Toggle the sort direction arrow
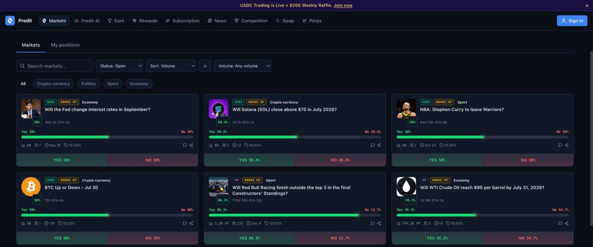The image size is (593, 247). pyautogui.click(x=205, y=66)
